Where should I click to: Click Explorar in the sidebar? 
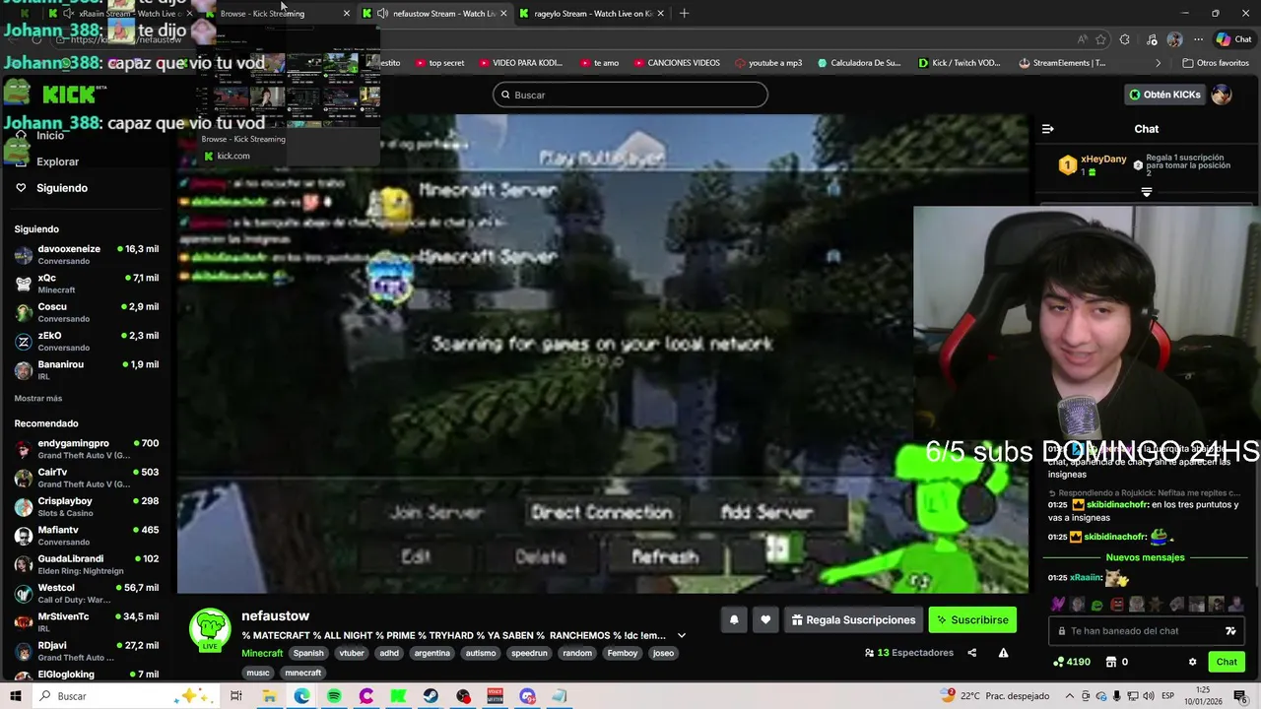coord(57,161)
